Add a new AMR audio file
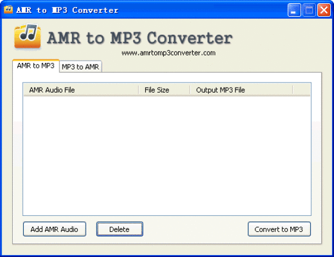This screenshot has height=257, width=334. point(55,229)
